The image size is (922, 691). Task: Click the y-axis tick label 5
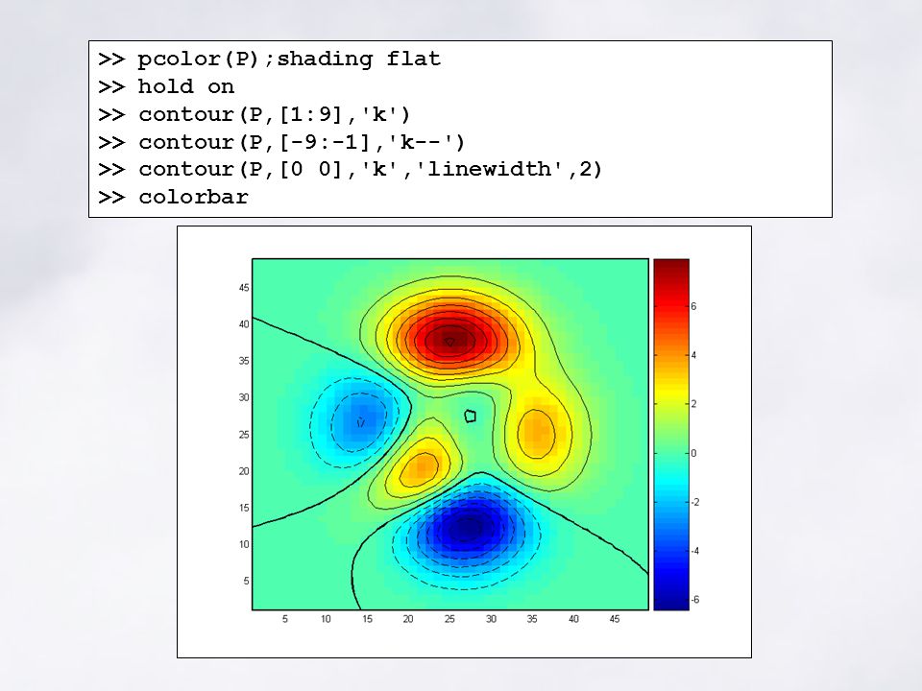[246, 582]
